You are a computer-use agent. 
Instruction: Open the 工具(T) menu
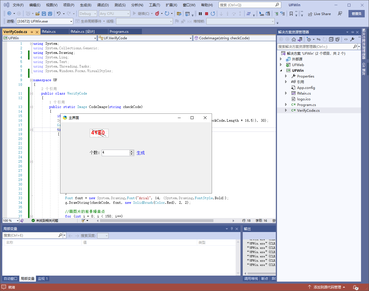point(154,5)
